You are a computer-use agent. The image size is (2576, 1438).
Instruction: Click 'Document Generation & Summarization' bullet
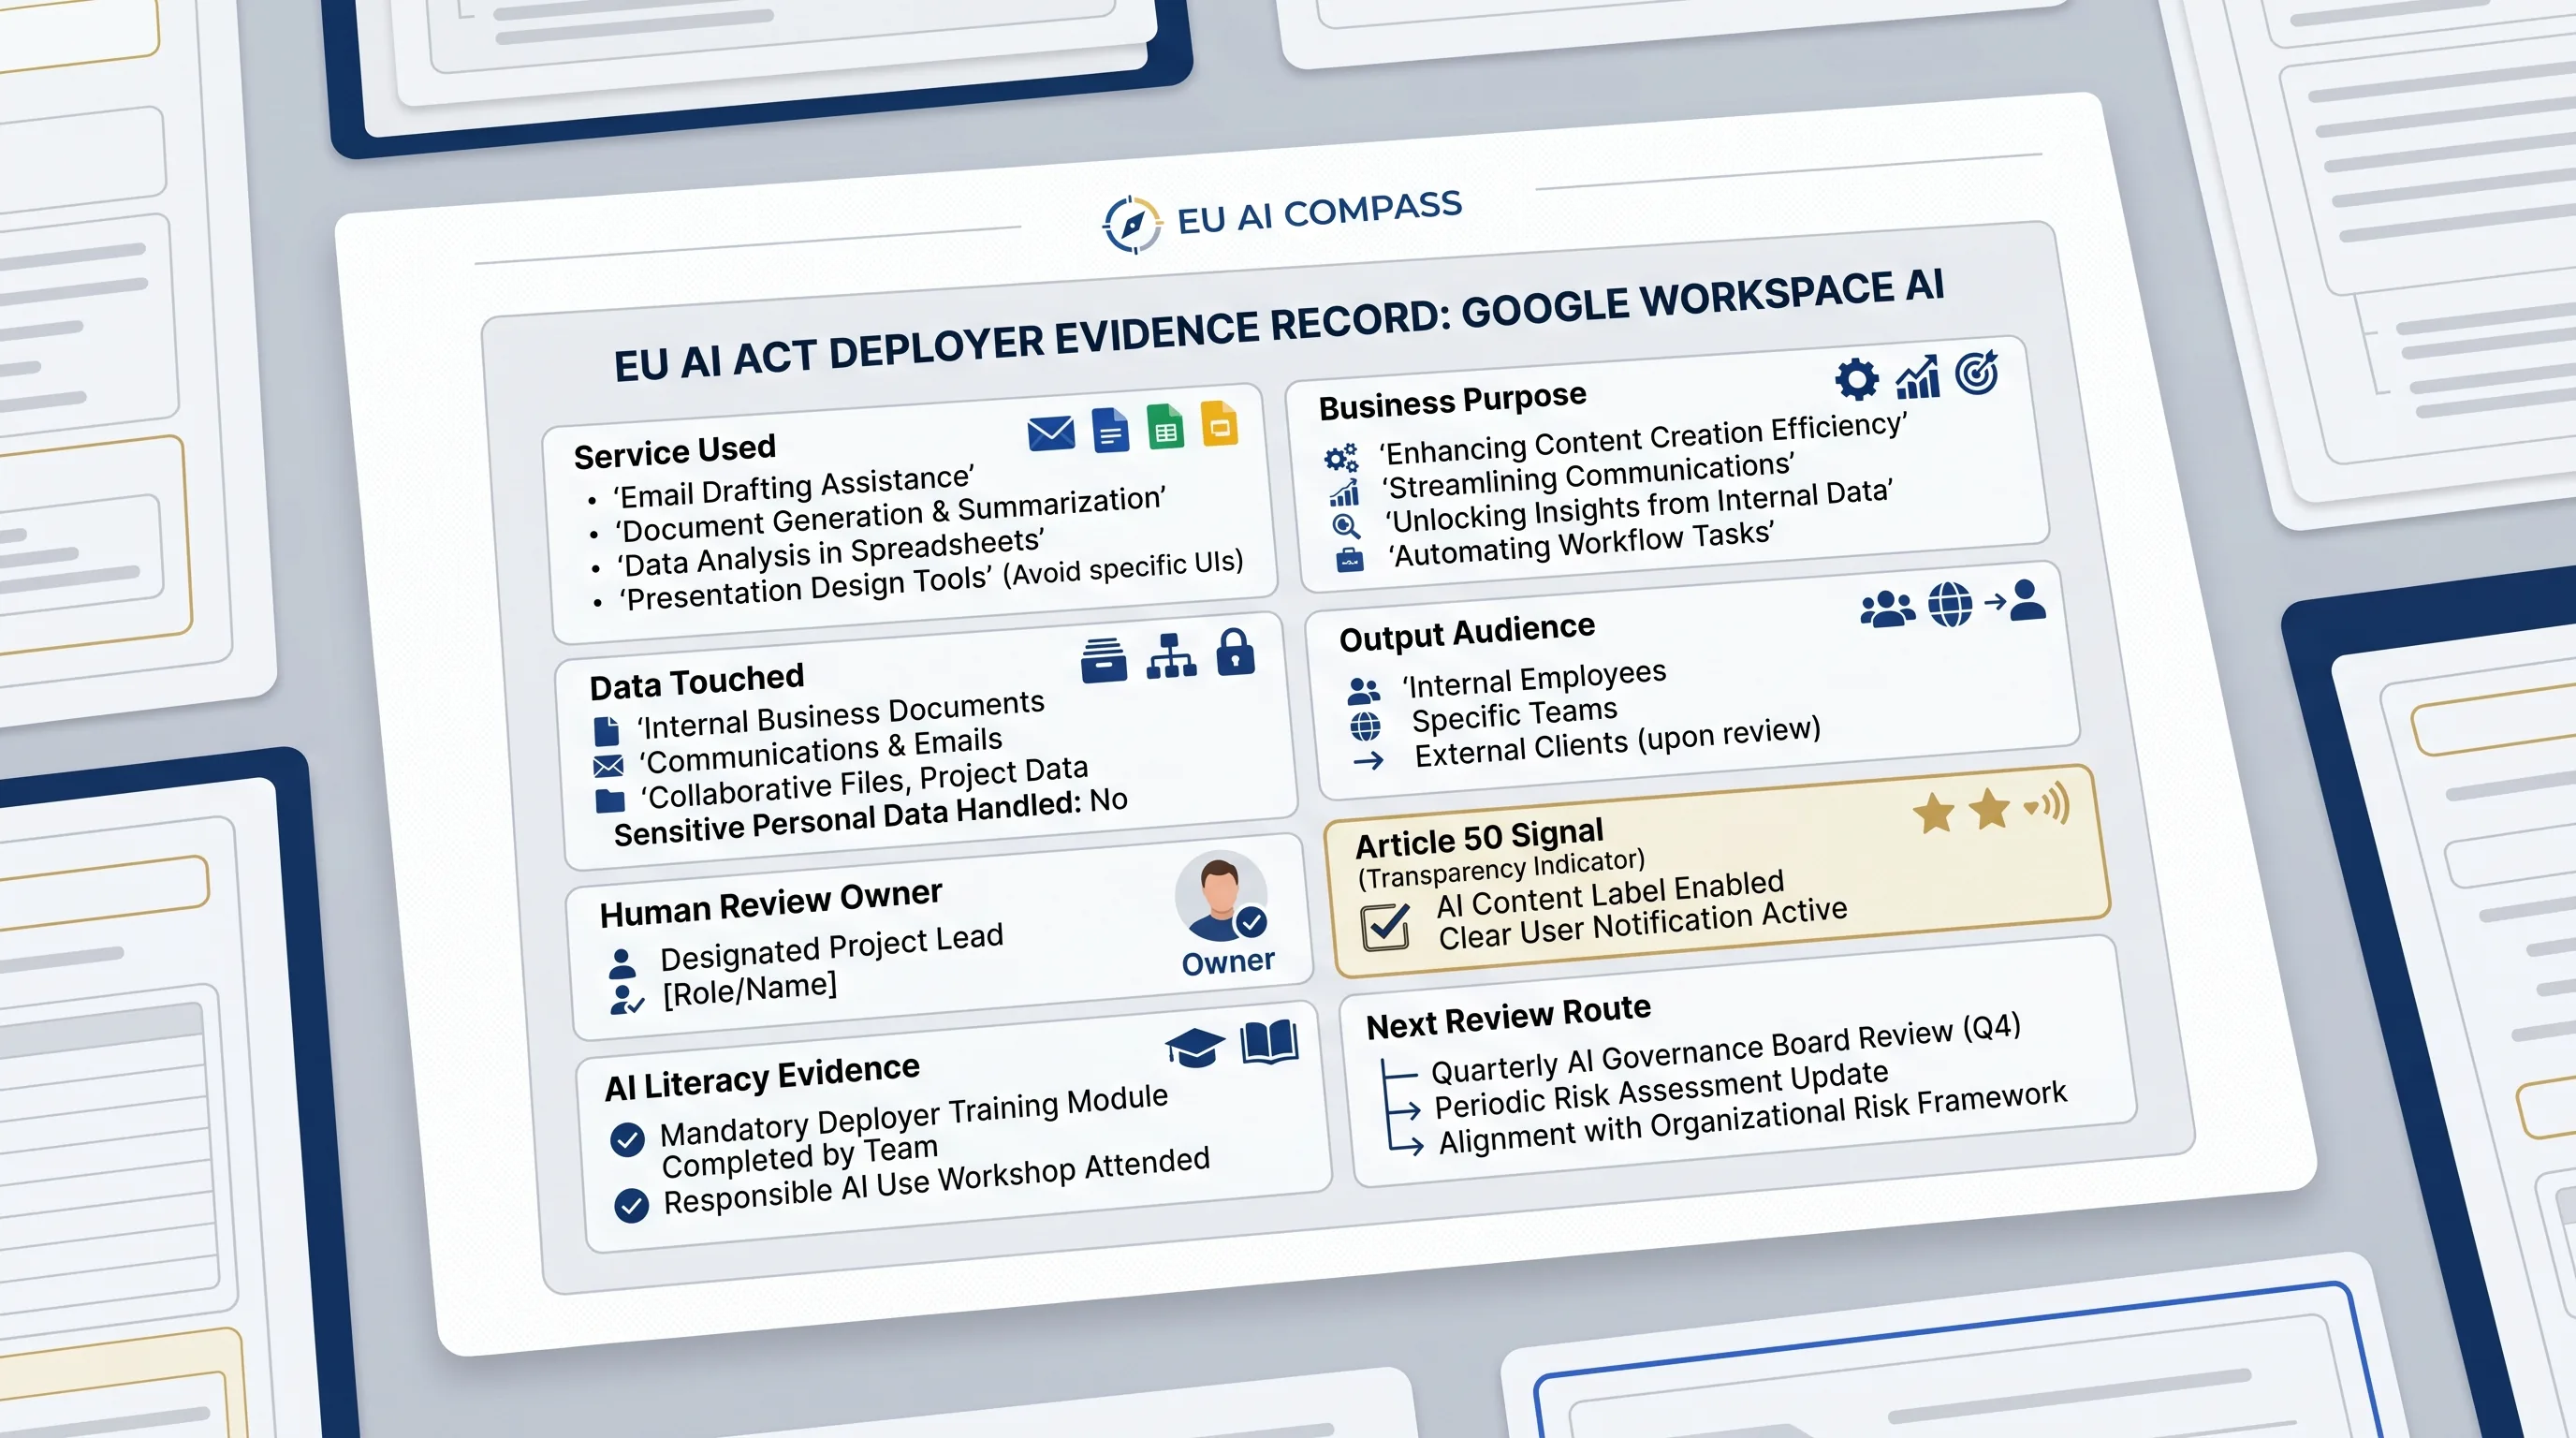pos(891,514)
